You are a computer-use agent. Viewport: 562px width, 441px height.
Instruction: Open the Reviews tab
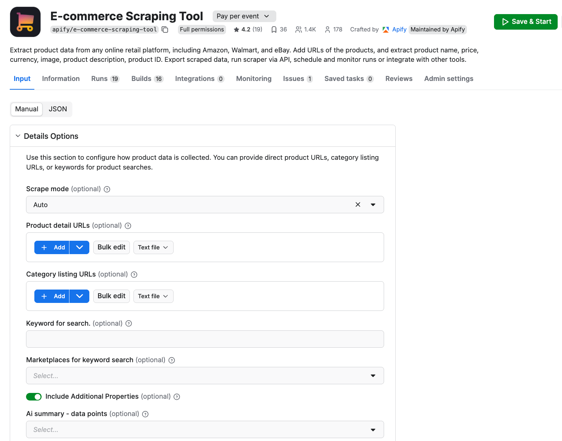tap(399, 78)
